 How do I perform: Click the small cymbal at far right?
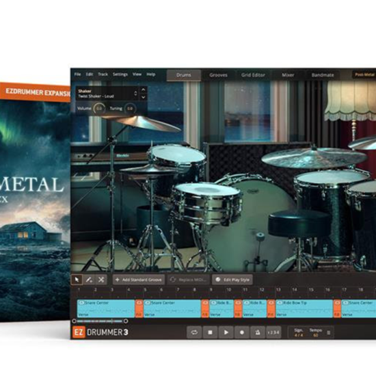click(362, 143)
